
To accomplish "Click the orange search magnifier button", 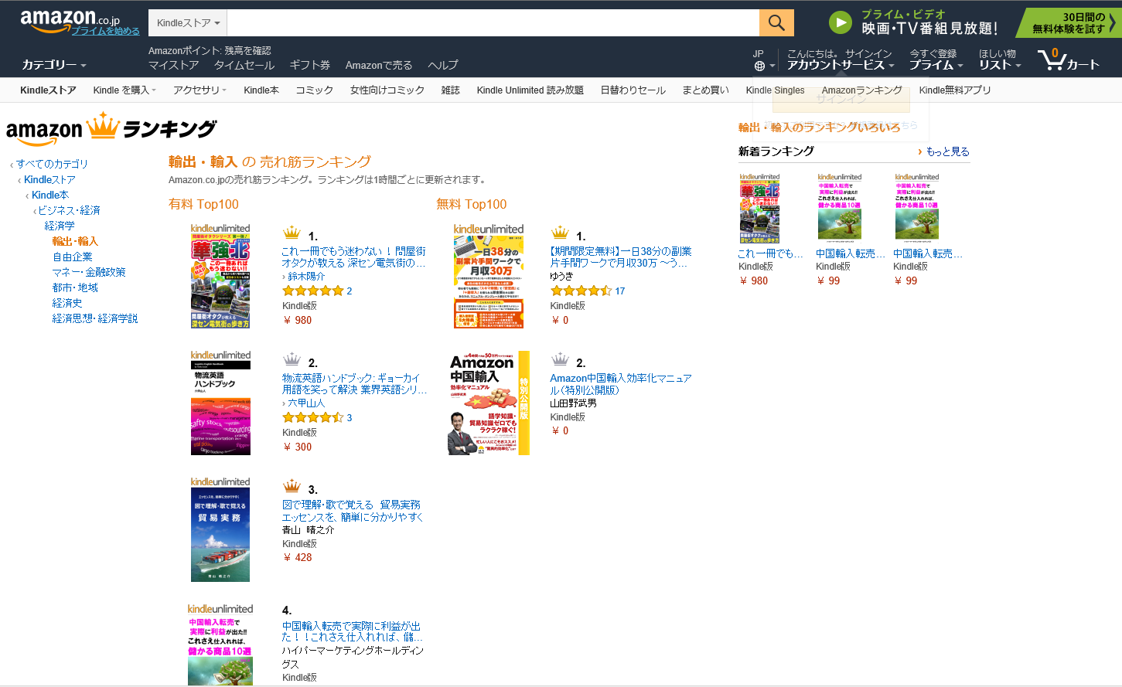I will 776,23.
